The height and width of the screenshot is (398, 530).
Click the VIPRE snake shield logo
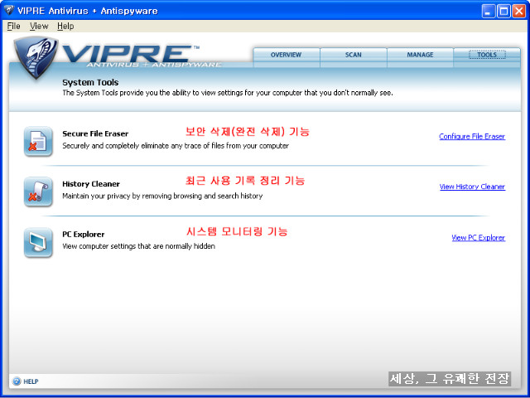36,57
